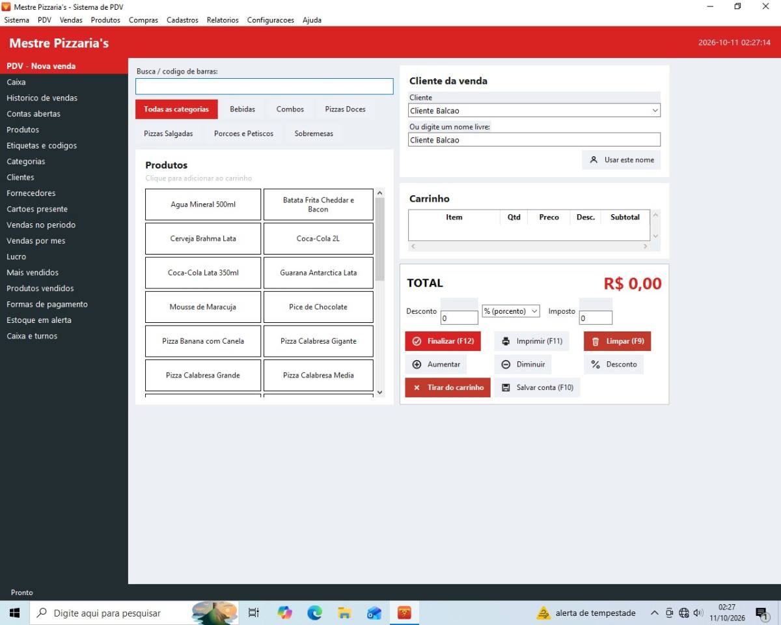Show hidden system tray icons

tap(655, 613)
